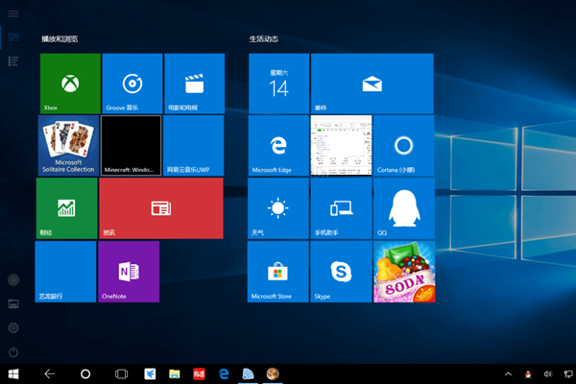
Task: Launch the OneNote tile
Action: (x=129, y=272)
